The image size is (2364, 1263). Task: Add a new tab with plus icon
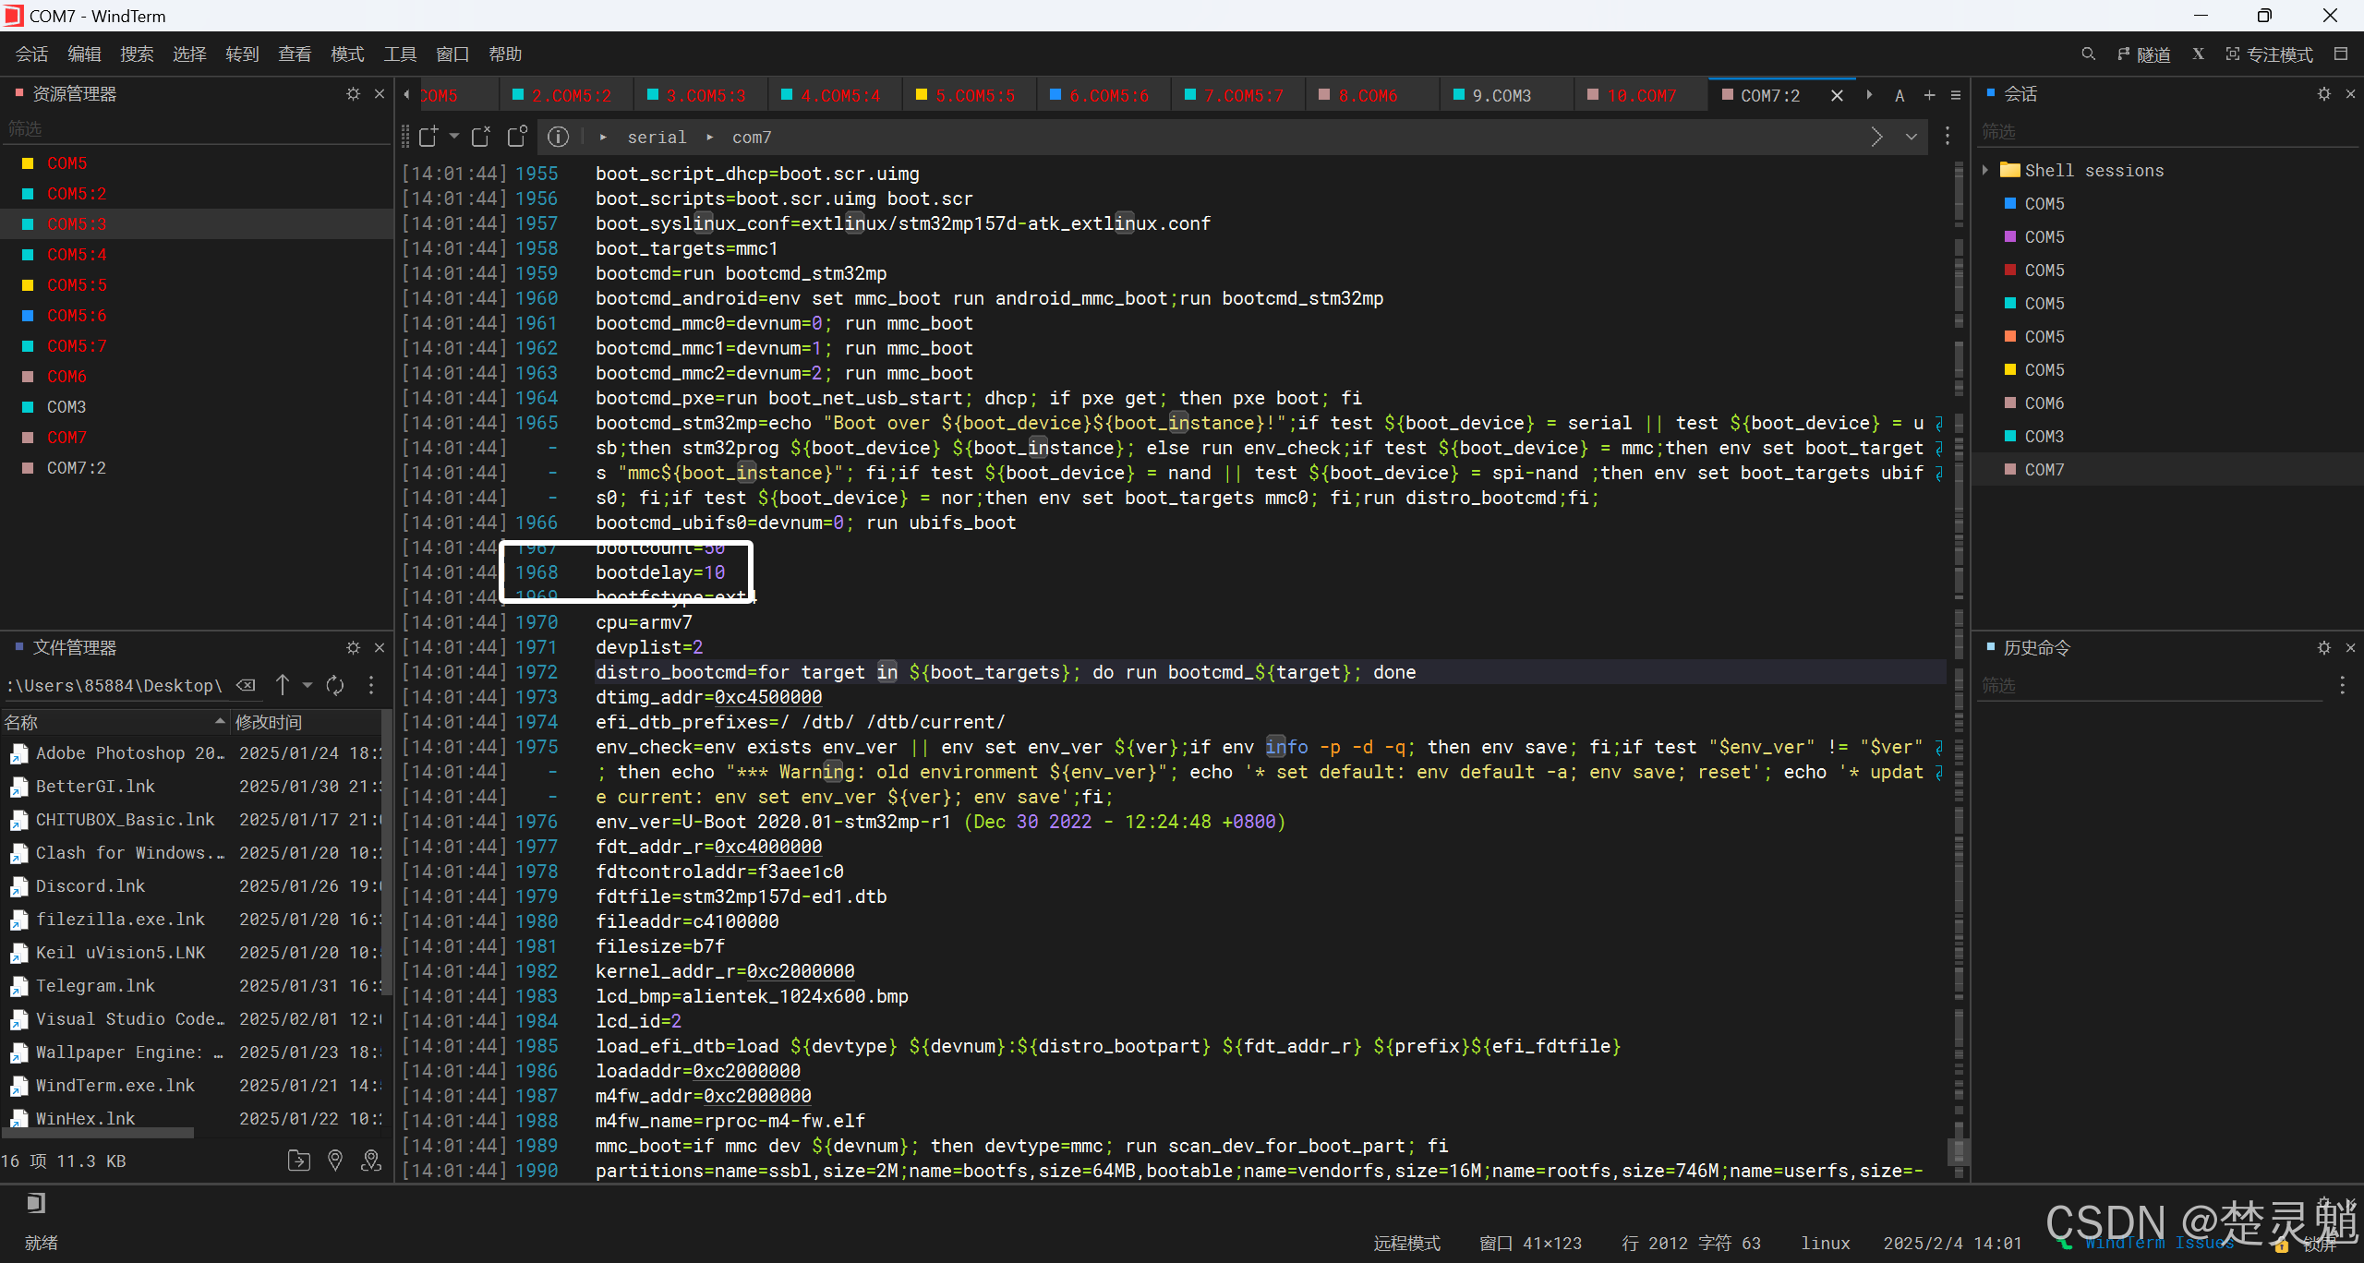point(1929,95)
